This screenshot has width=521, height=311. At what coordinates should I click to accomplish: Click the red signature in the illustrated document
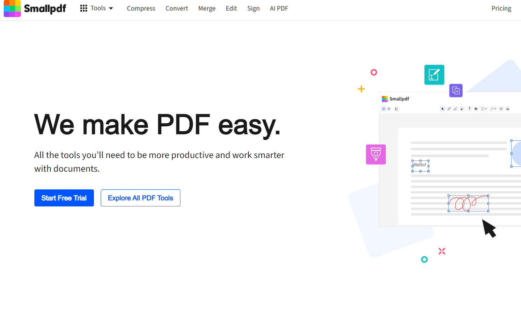coord(468,203)
